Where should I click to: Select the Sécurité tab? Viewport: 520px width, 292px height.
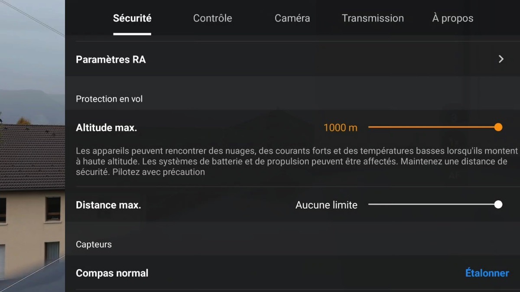pos(132,18)
